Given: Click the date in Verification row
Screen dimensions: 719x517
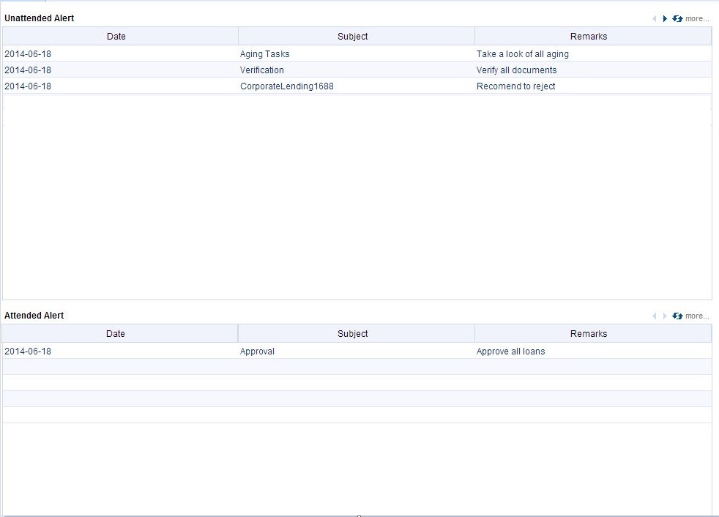Looking at the screenshot, I should (x=28, y=70).
